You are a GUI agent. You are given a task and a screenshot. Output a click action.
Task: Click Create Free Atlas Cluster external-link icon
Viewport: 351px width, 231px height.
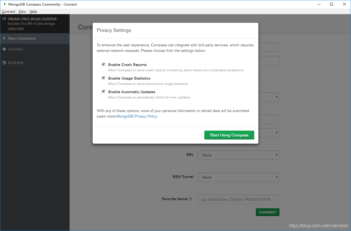(x=4, y=19)
